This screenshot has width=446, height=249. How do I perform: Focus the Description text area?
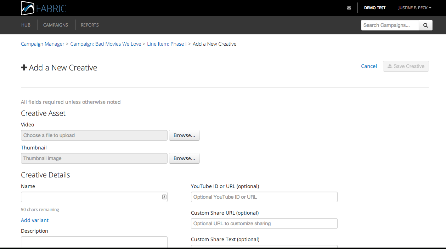(x=94, y=242)
